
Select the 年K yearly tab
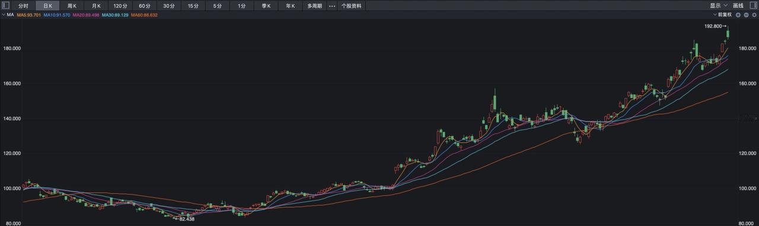291,6
